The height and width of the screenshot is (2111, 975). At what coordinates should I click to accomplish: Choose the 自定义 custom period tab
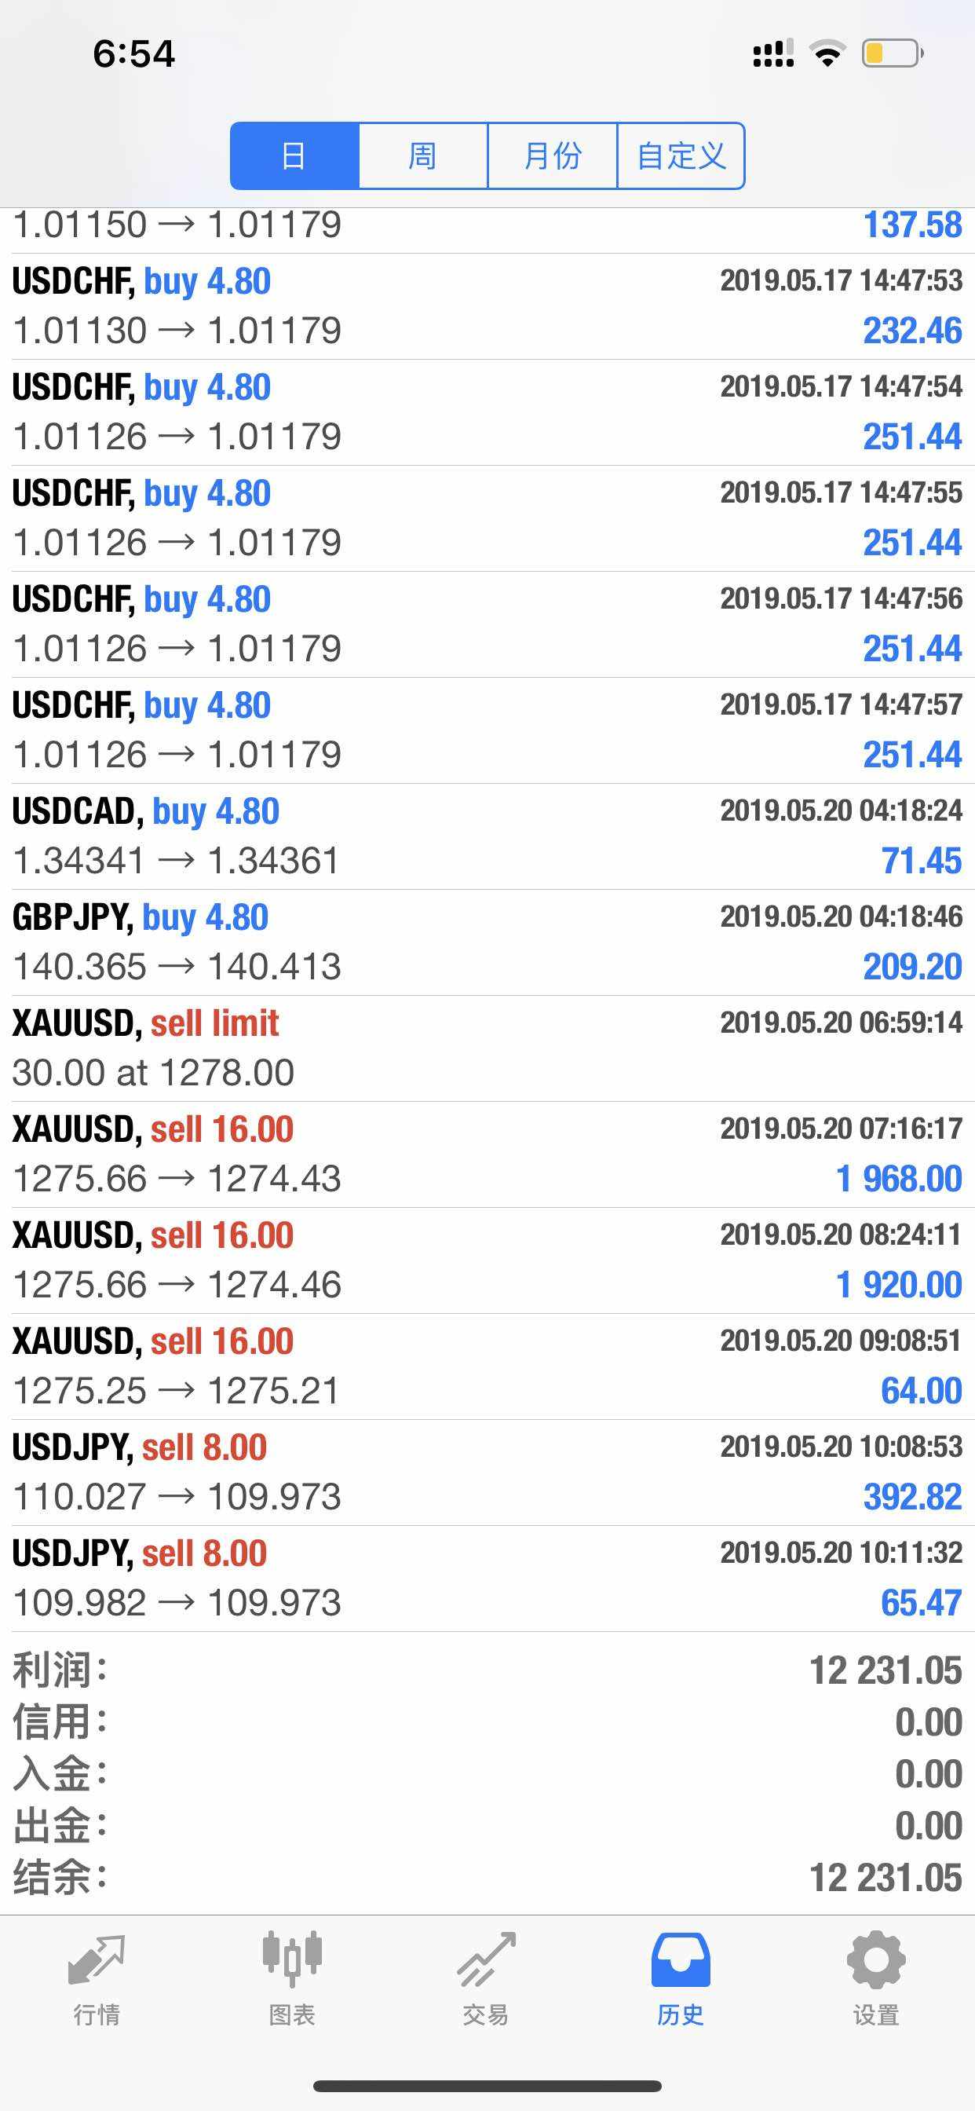[x=681, y=155]
